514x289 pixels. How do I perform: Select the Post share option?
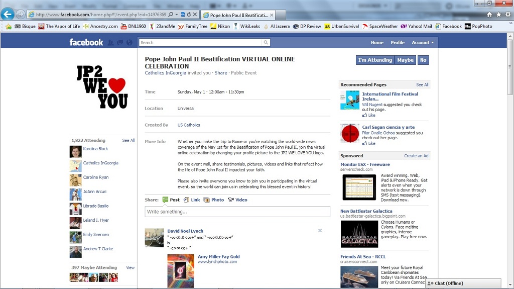point(171,200)
